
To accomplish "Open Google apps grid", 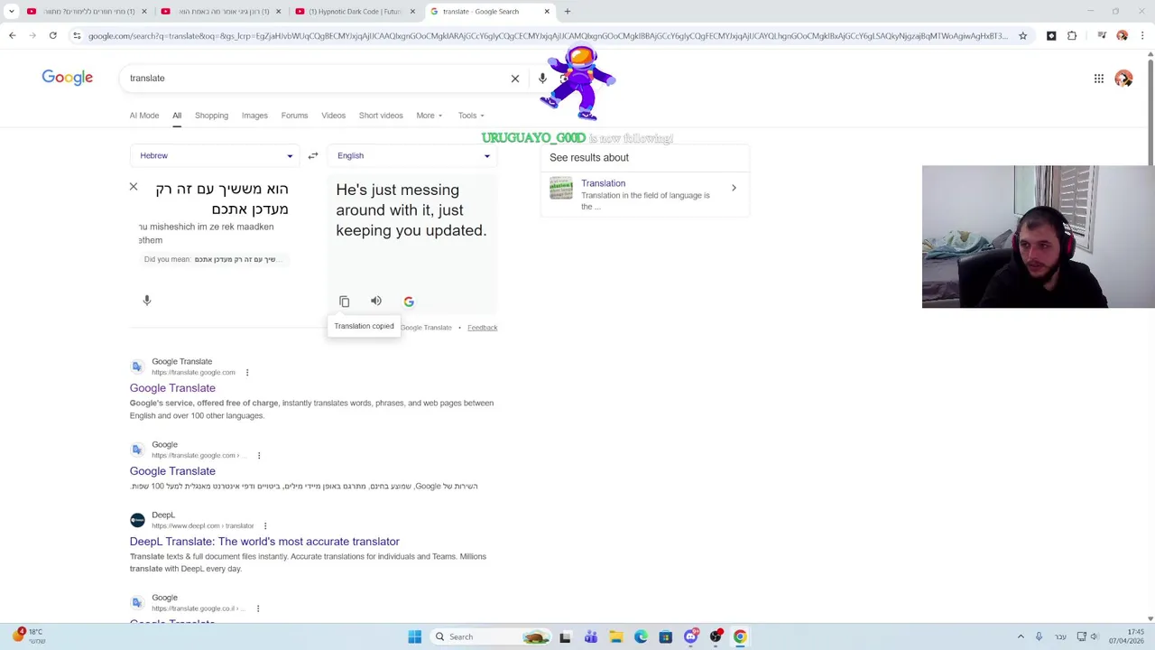I will pos(1099,79).
